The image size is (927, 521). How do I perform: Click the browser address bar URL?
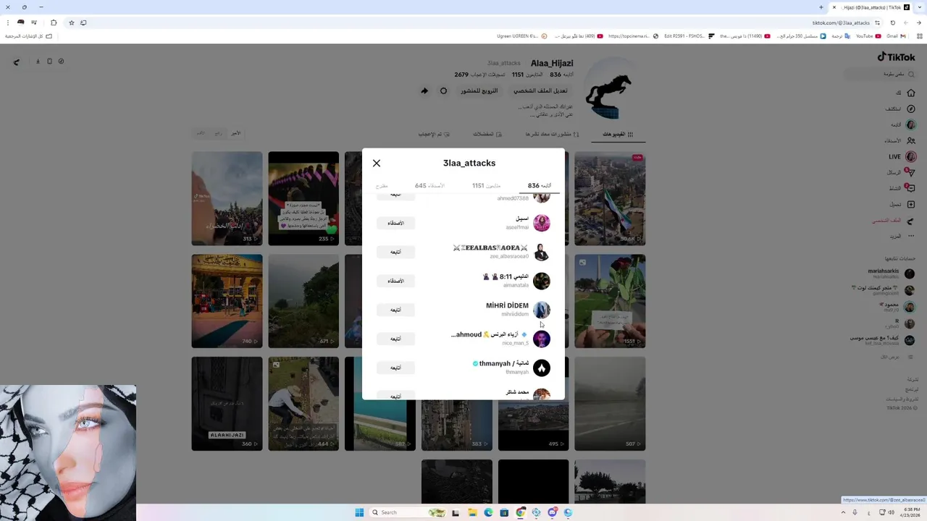coord(841,23)
